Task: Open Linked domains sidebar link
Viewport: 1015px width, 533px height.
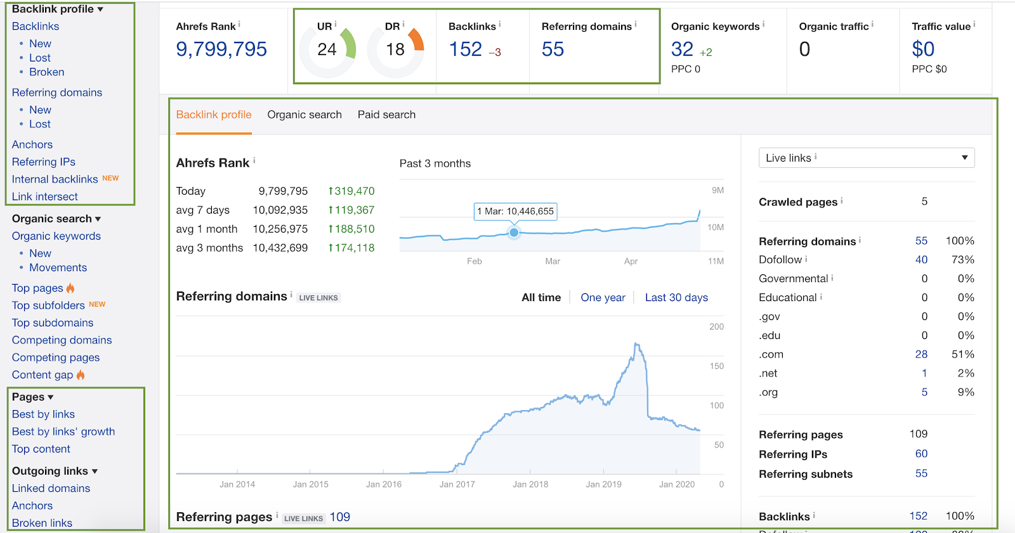Action: 51,489
